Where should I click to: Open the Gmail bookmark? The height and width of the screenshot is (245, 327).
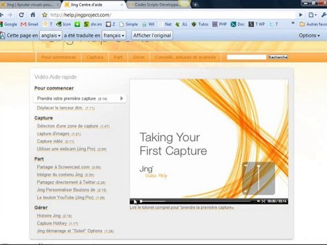tap(29, 24)
